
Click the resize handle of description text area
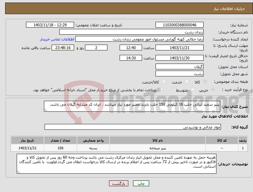coord(46,110)
